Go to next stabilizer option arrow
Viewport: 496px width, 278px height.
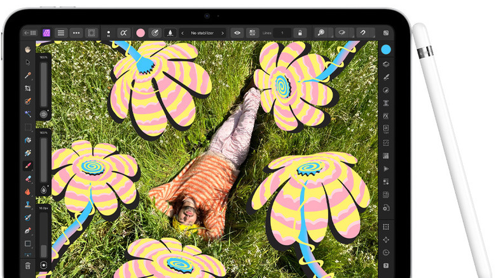pos(223,32)
